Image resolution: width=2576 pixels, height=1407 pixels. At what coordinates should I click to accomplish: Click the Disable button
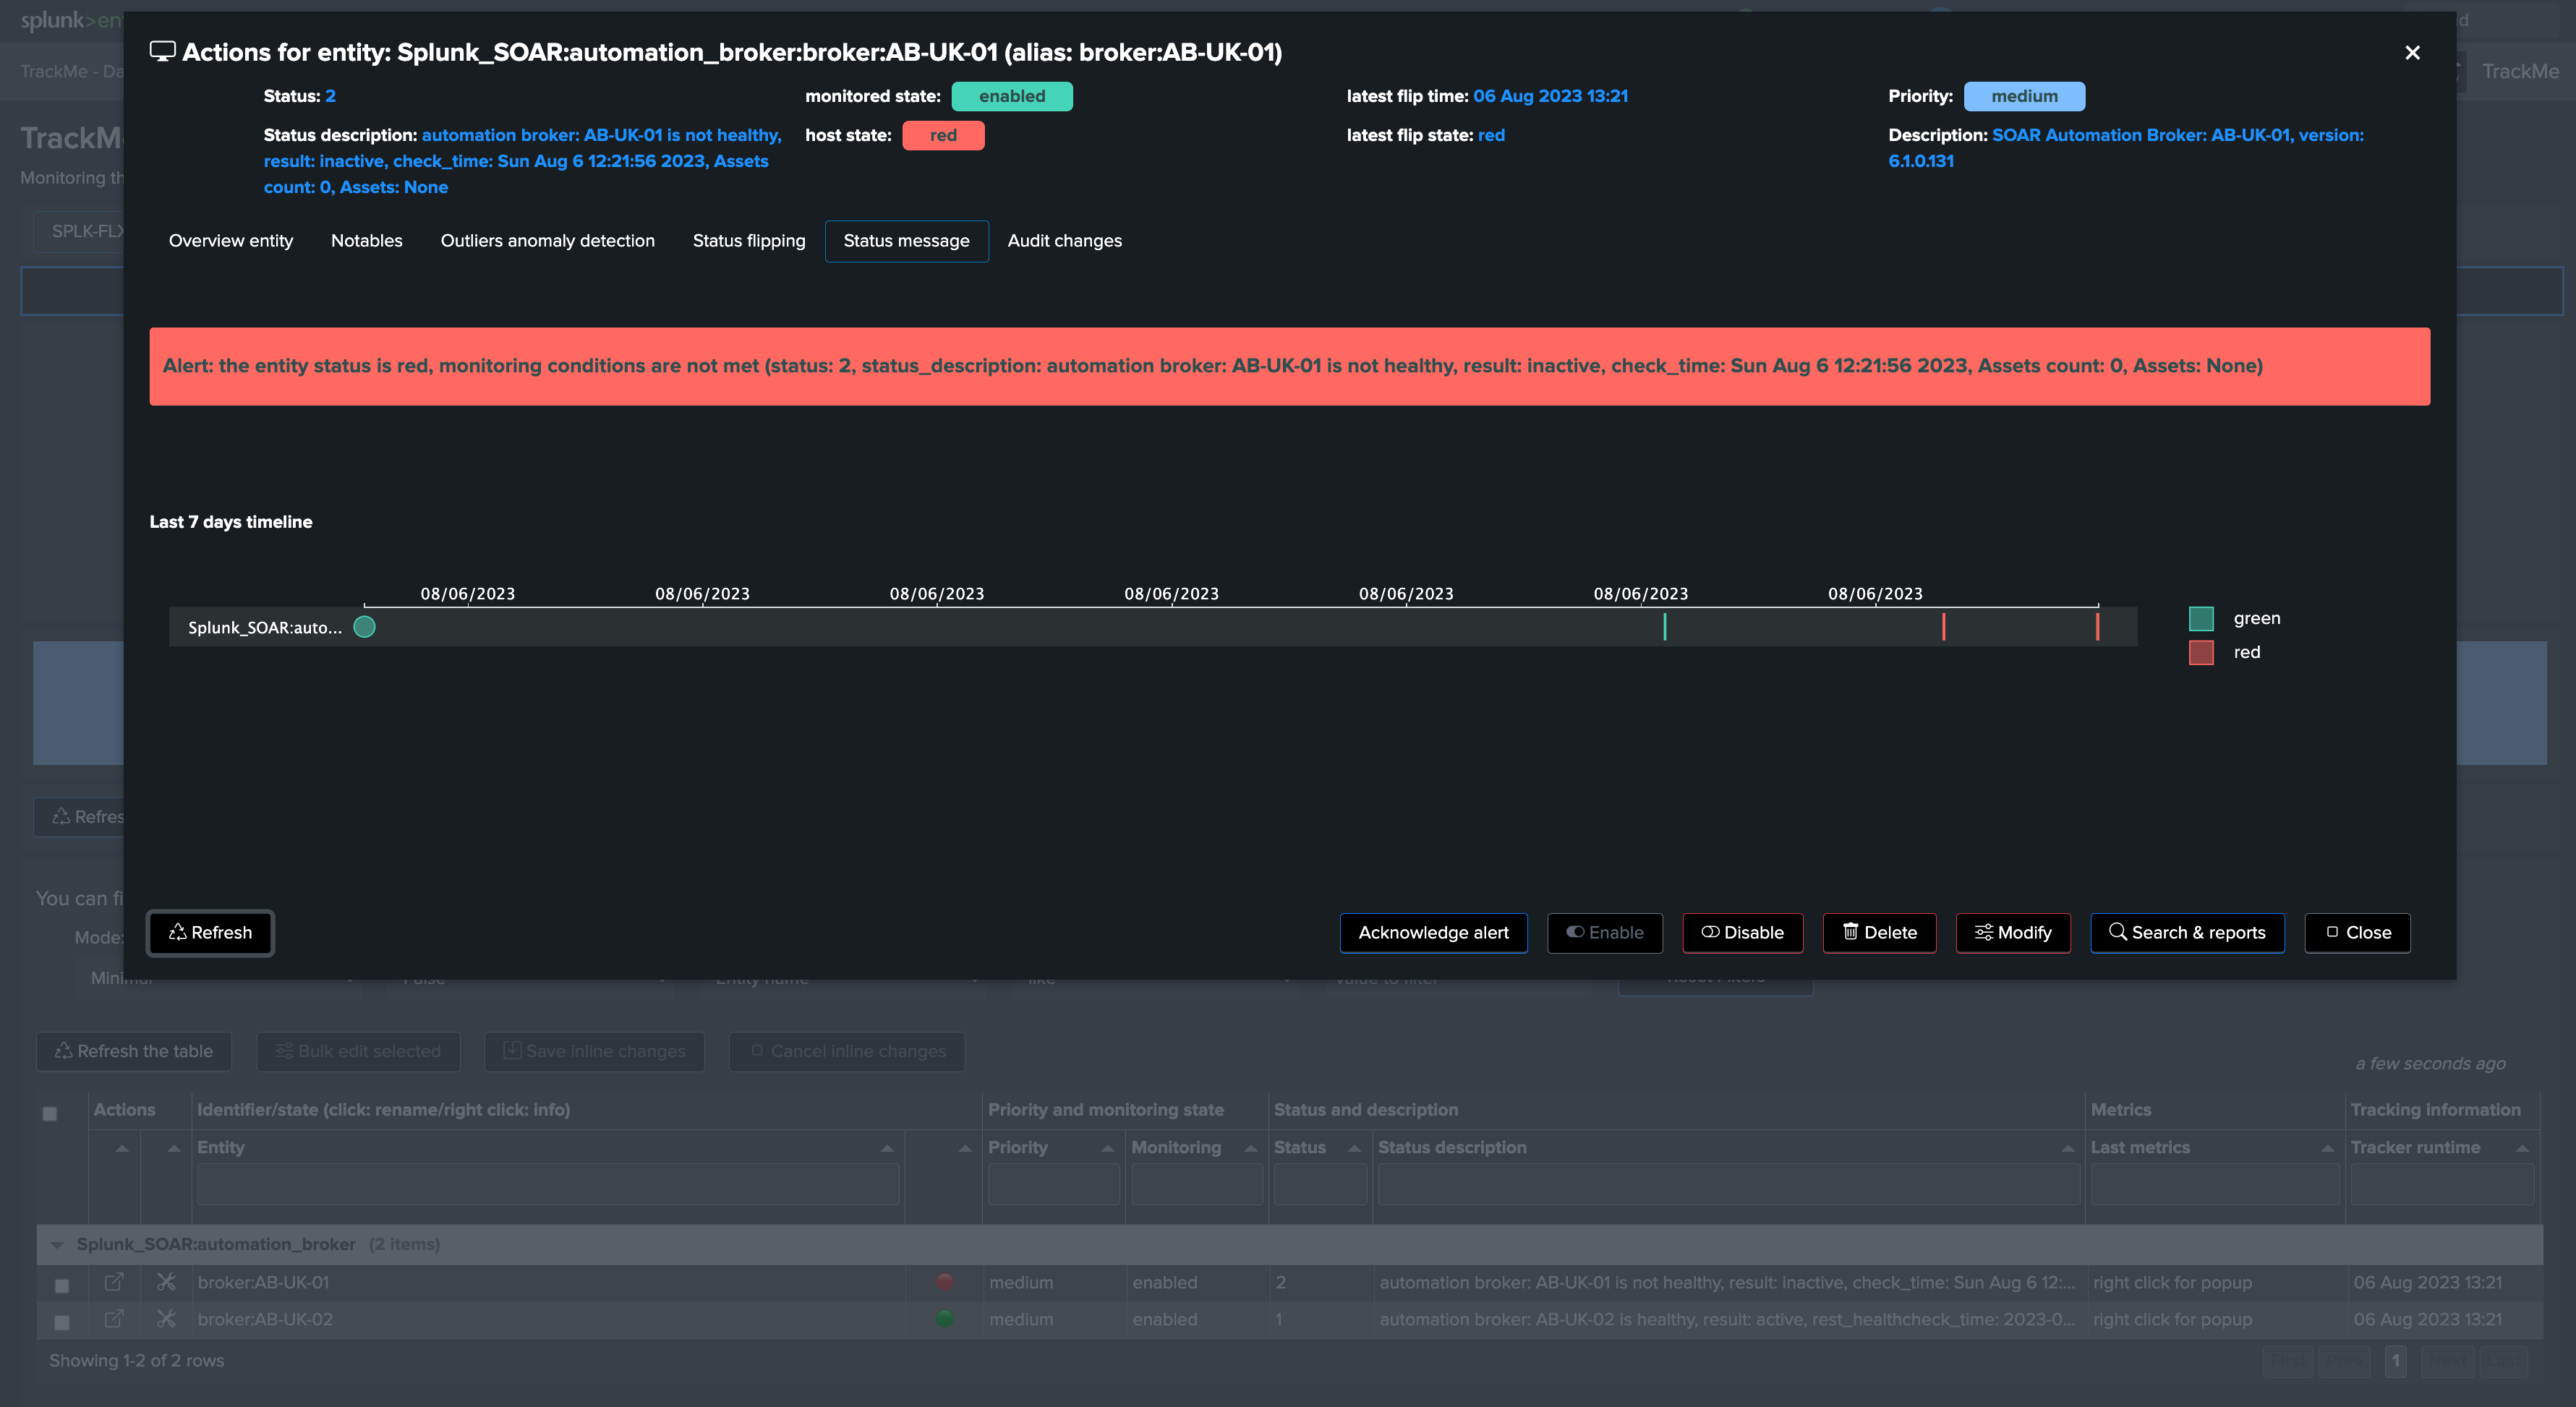[1743, 933]
